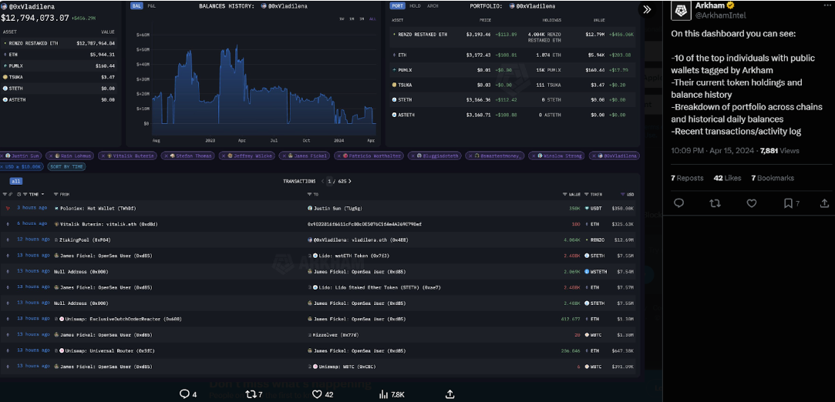The width and height of the screenshot is (835, 402).
Task: Click the tweet timestamp 10:09 PM Apr 15, 2024
Action: click(712, 151)
